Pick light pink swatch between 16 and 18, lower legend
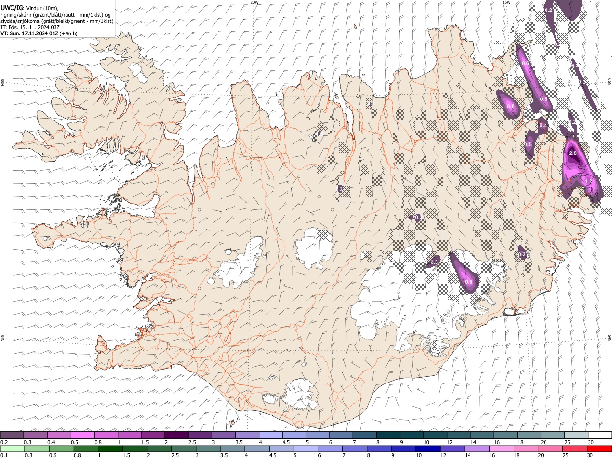Screen dimensions: 612x459 (501, 448)
